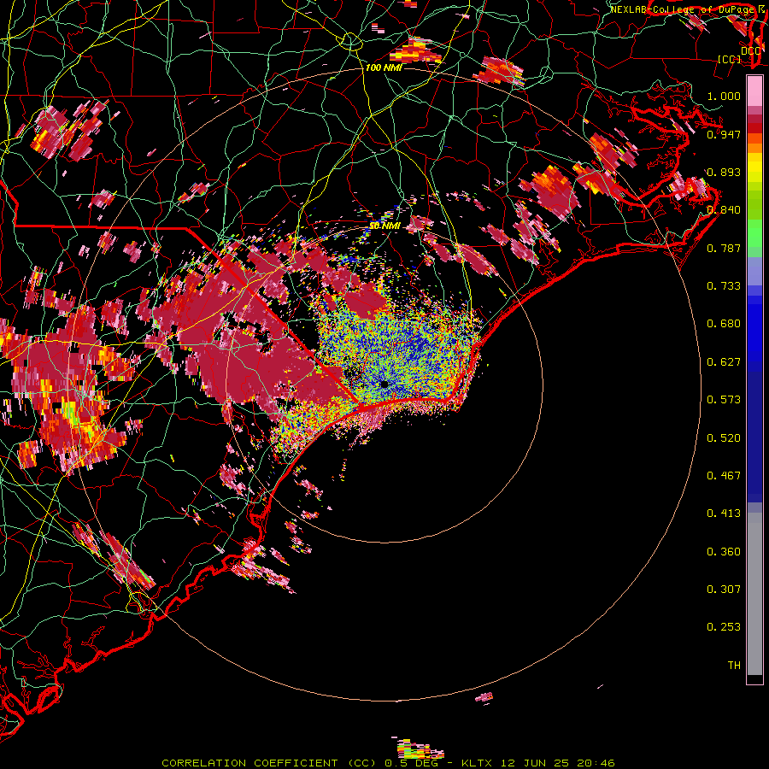Viewport: 769px width, 769px height.
Task: Click the 0.733 scale value
Action: 724,286
